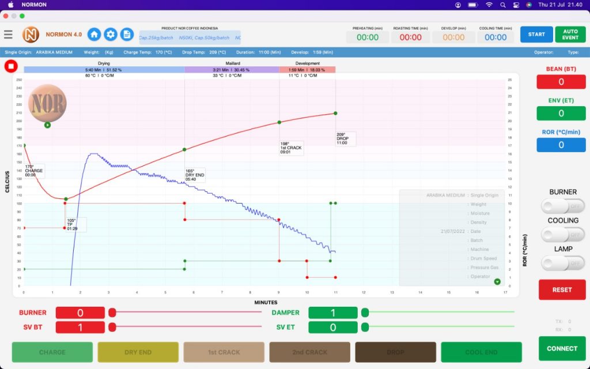
Task: Open the hamburger menu
Action: pos(8,35)
